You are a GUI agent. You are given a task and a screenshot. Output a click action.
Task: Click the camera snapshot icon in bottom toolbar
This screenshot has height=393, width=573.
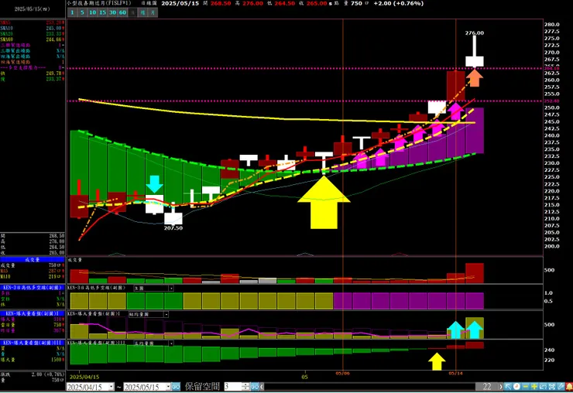(x=552, y=387)
